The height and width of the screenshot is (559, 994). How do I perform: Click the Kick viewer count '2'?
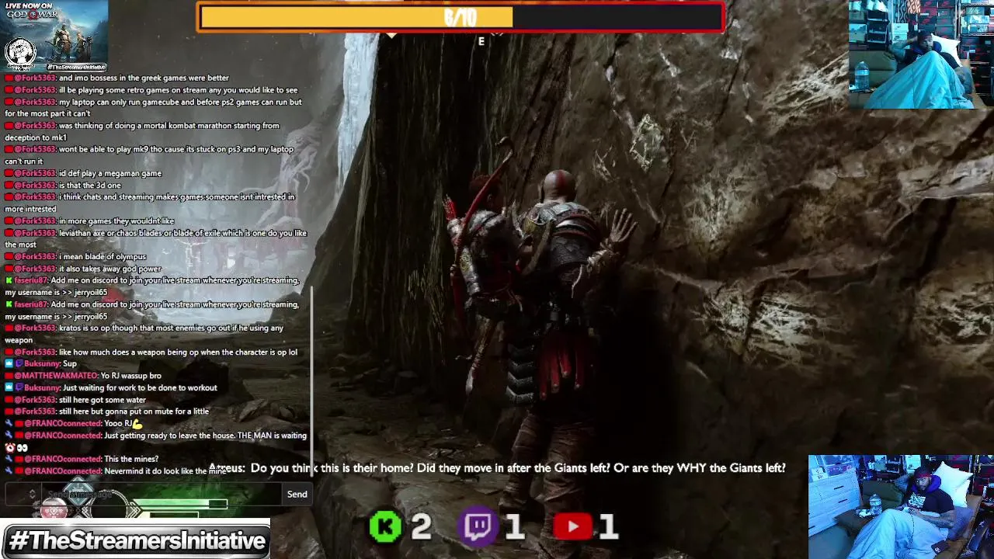coord(421,527)
